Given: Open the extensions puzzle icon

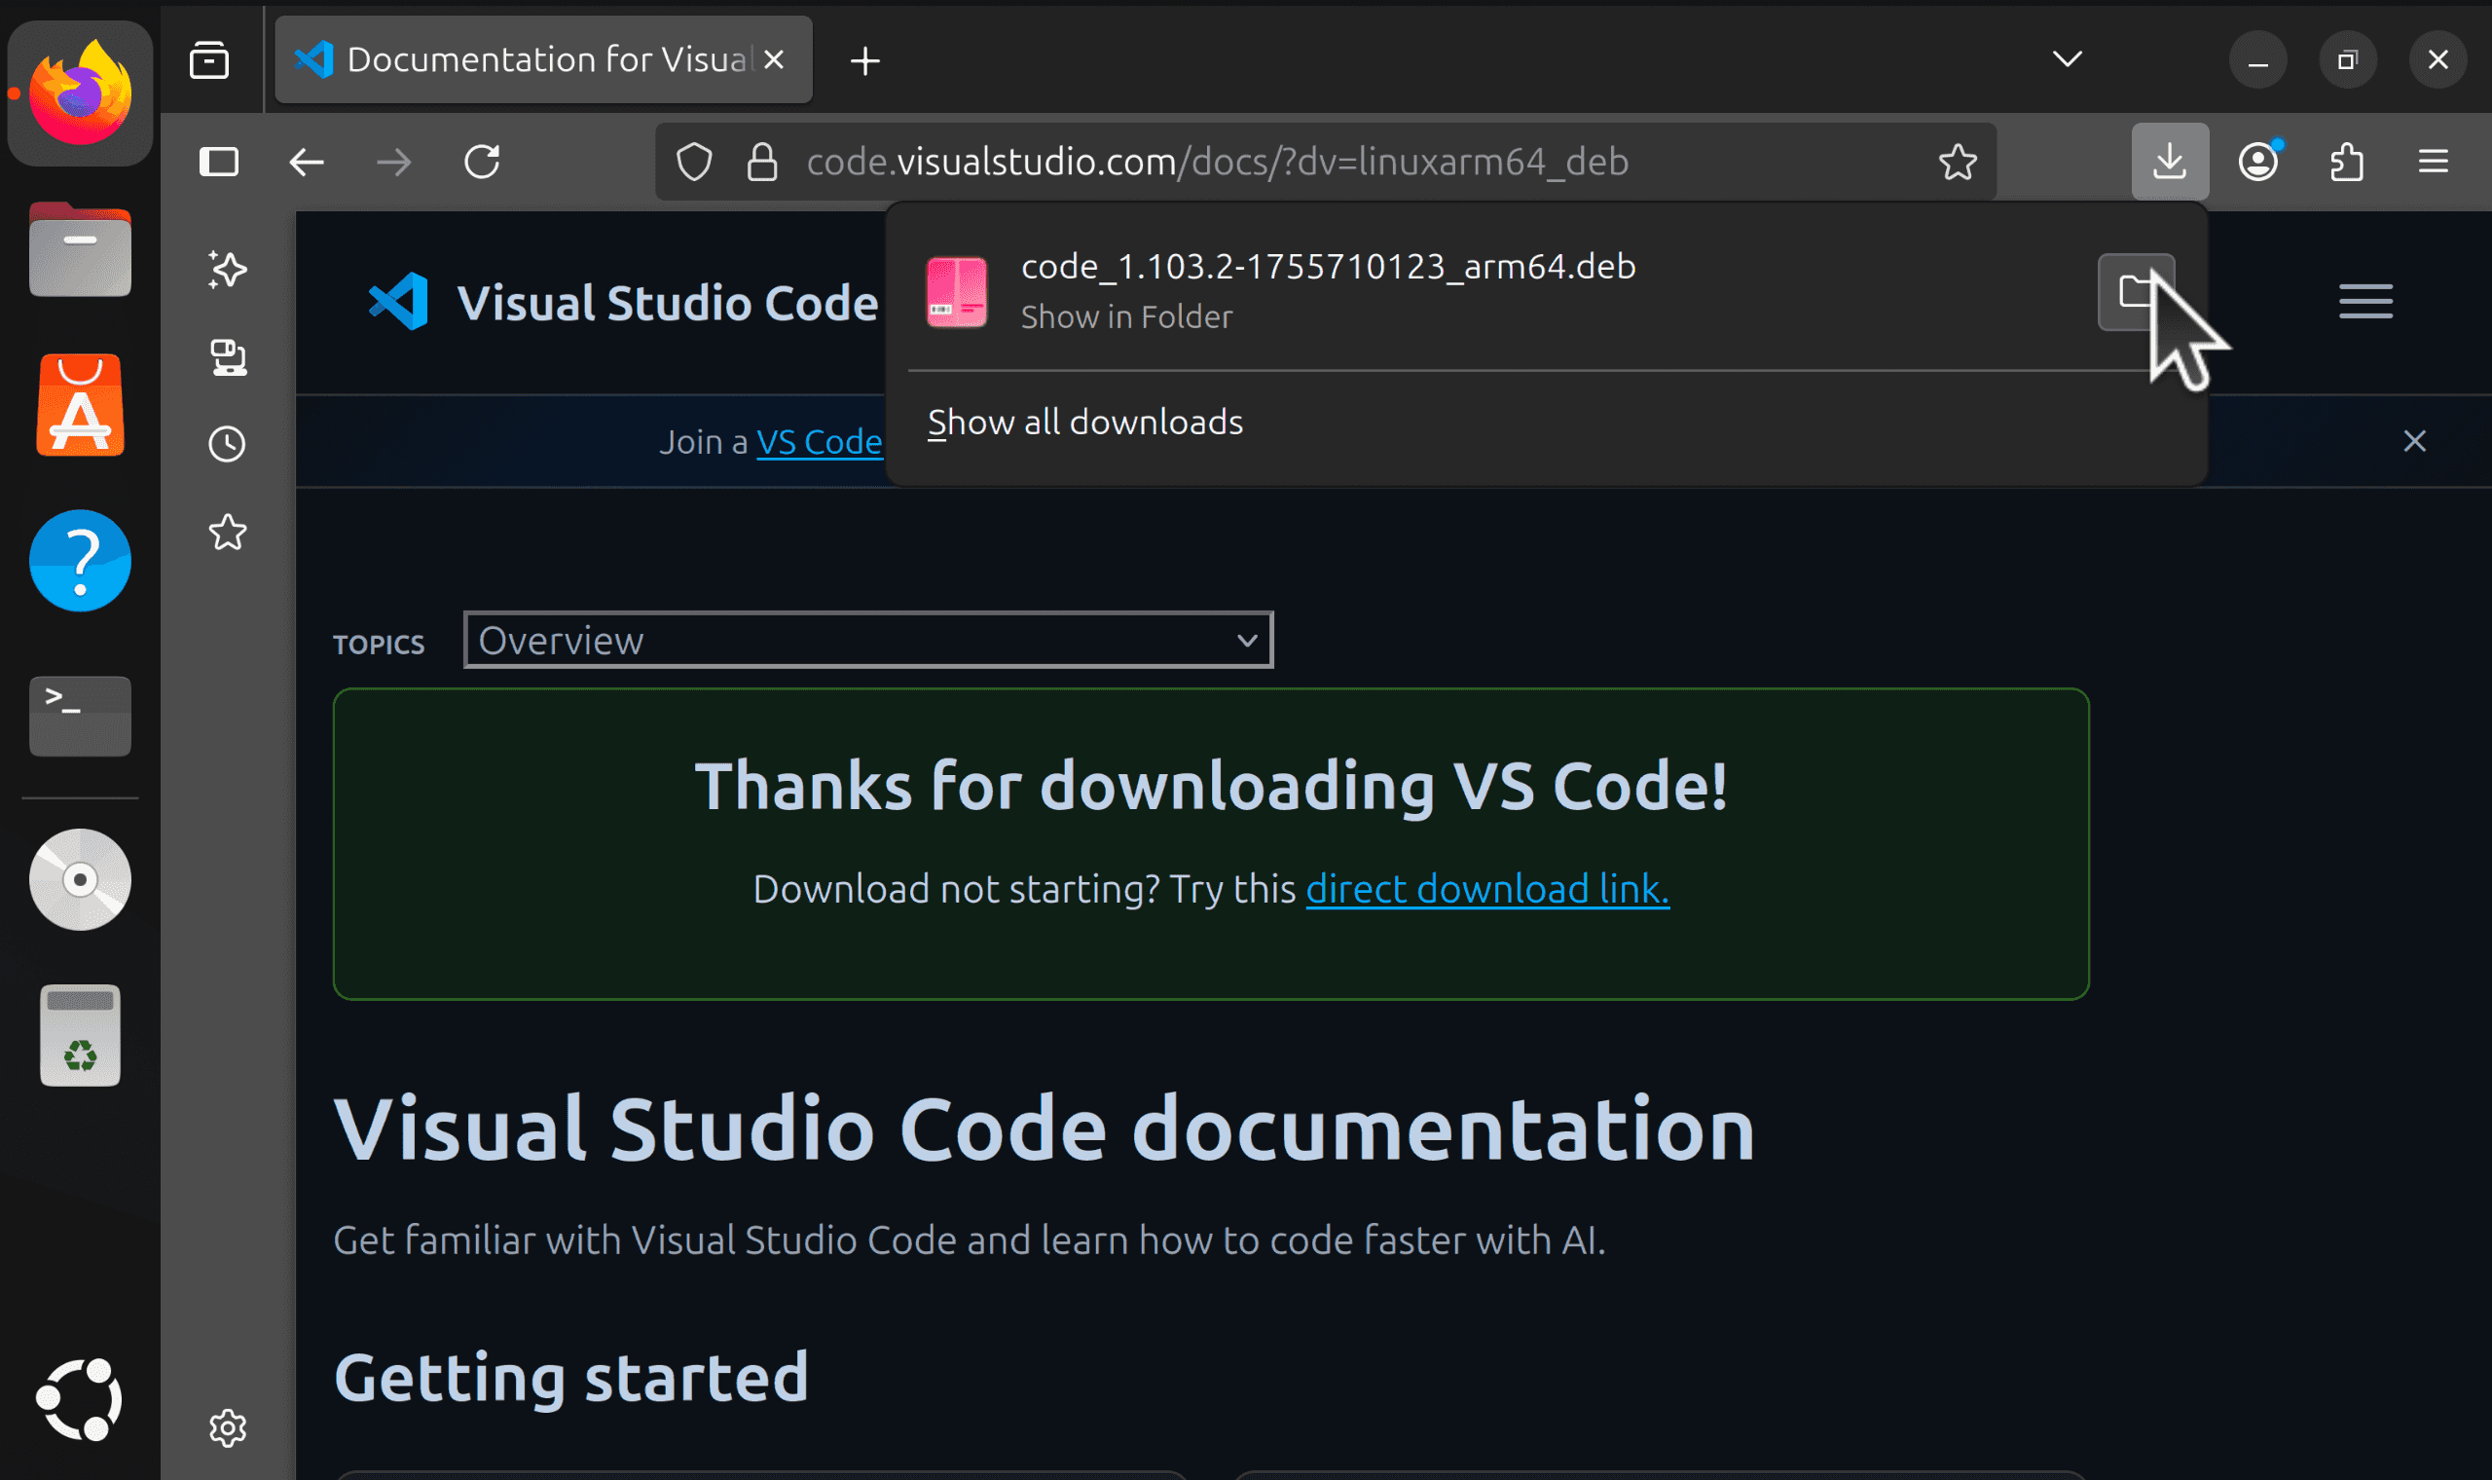Looking at the screenshot, I should (2346, 162).
